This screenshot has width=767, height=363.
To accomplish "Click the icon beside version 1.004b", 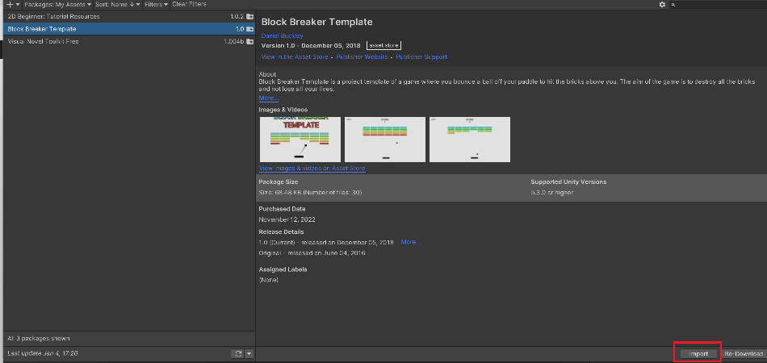I will [250, 41].
